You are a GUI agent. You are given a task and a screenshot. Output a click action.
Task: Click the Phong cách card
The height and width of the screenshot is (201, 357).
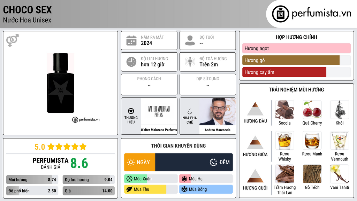point(149,84)
